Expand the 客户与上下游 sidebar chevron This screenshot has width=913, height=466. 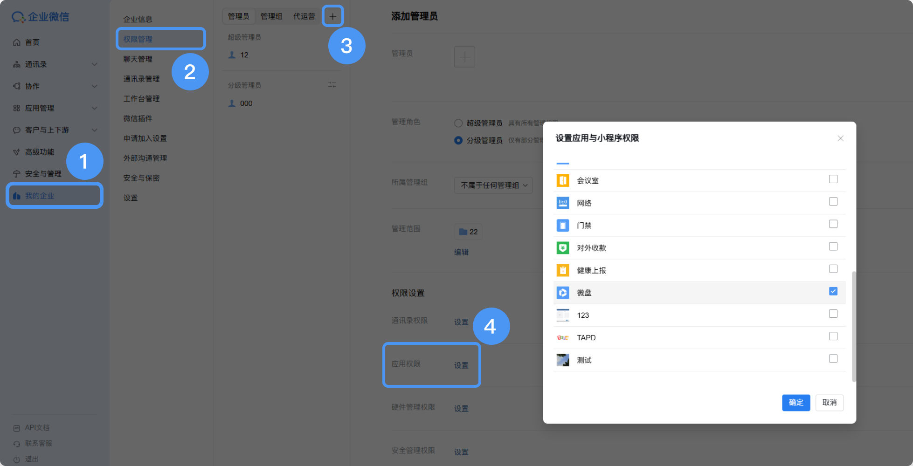pyautogui.click(x=94, y=130)
